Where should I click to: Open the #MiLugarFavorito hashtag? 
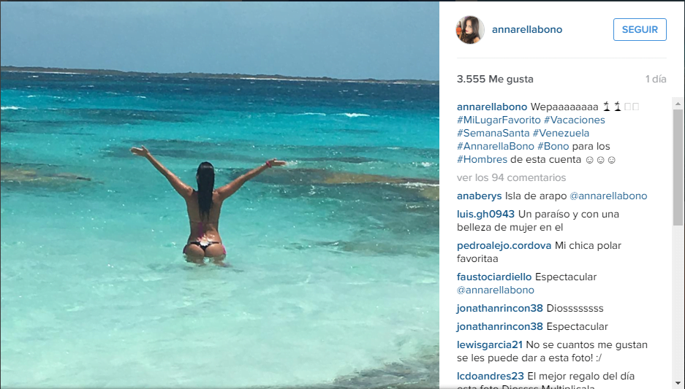point(499,120)
